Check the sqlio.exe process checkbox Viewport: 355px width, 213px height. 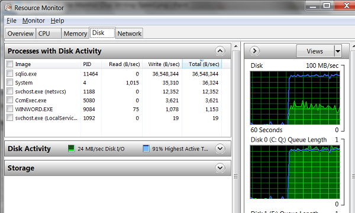click(9, 73)
